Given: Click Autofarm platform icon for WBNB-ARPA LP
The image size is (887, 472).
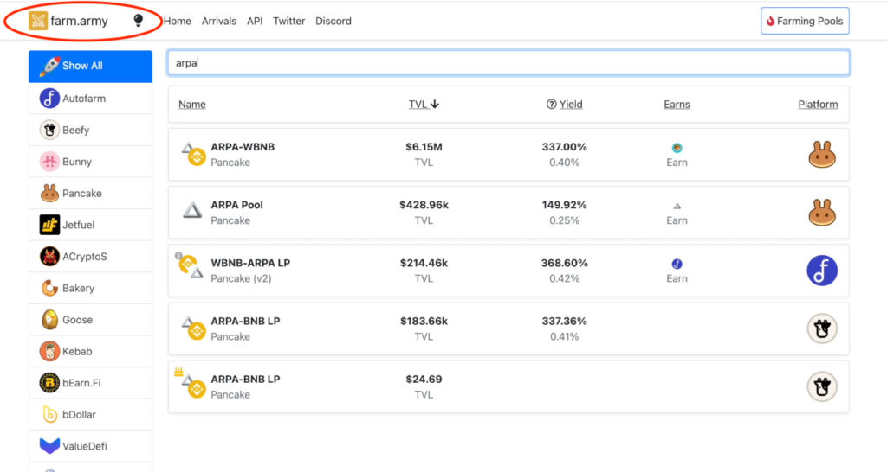Looking at the screenshot, I should [822, 271].
